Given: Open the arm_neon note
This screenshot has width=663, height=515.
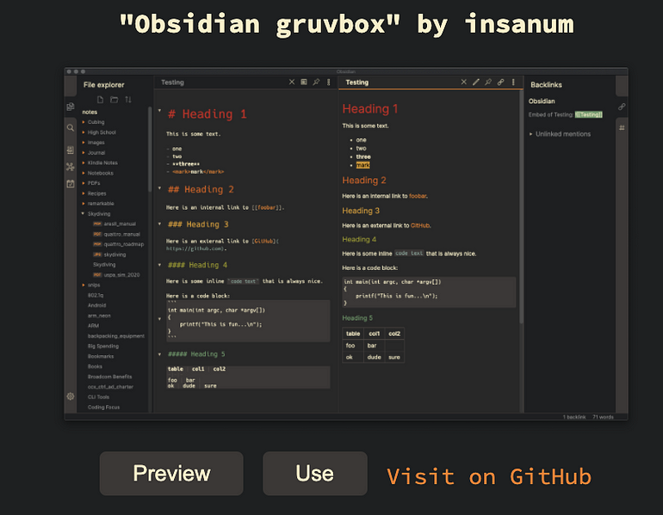Looking at the screenshot, I should coord(99,316).
